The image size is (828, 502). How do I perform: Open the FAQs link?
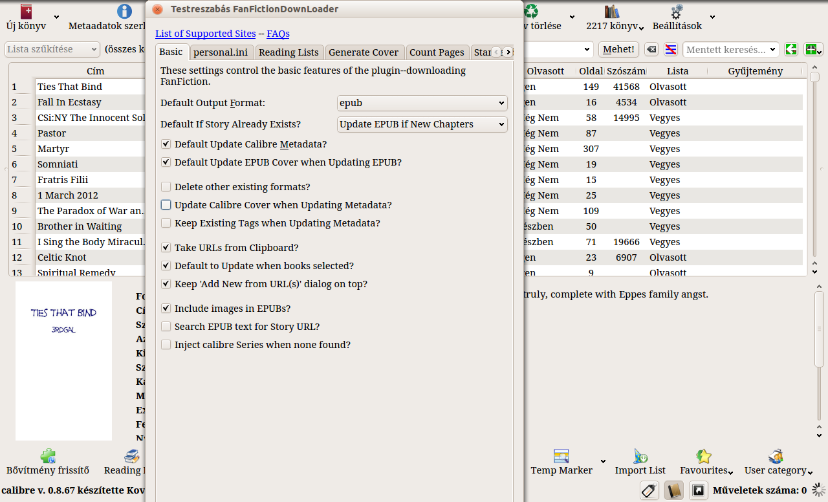pyautogui.click(x=278, y=34)
